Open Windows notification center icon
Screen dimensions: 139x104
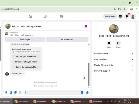click(135, 101)
